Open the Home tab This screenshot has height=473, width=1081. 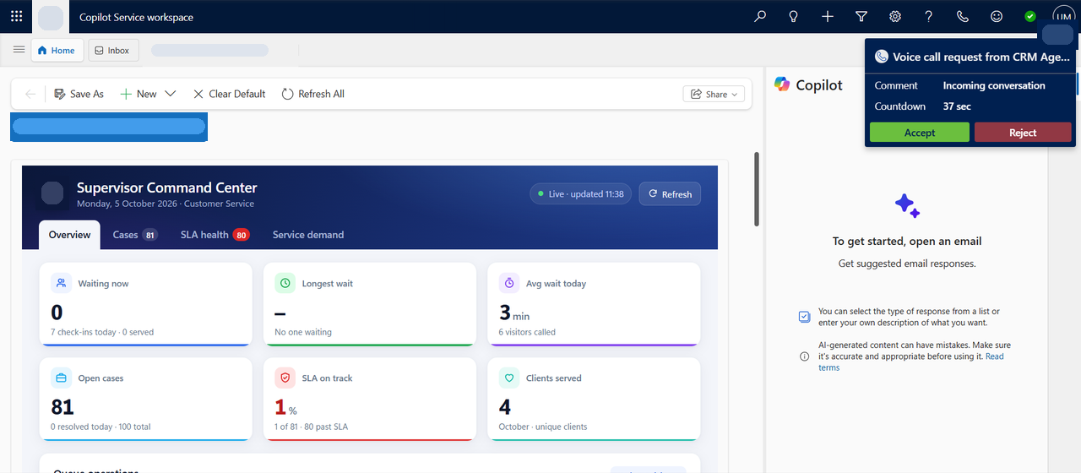point(57,51)
